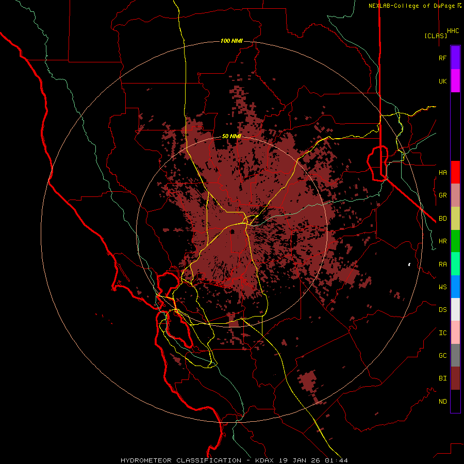Click the RF legend label
Viewport: 464px width, 464px height.
tap(442, 58)
